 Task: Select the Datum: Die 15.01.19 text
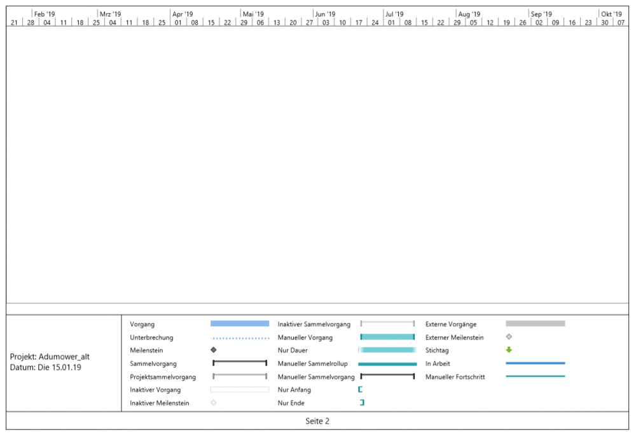[x=45, y=367]
